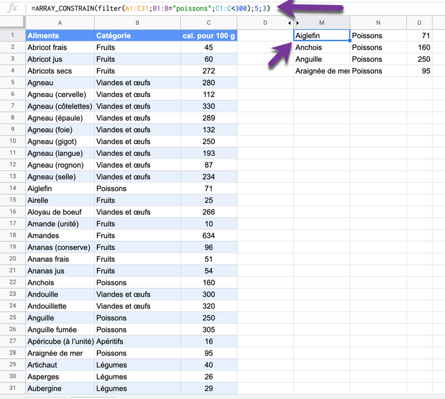445x399 pixels.
Task: Select row 31 header number
Action: click(x=12, y=388)
